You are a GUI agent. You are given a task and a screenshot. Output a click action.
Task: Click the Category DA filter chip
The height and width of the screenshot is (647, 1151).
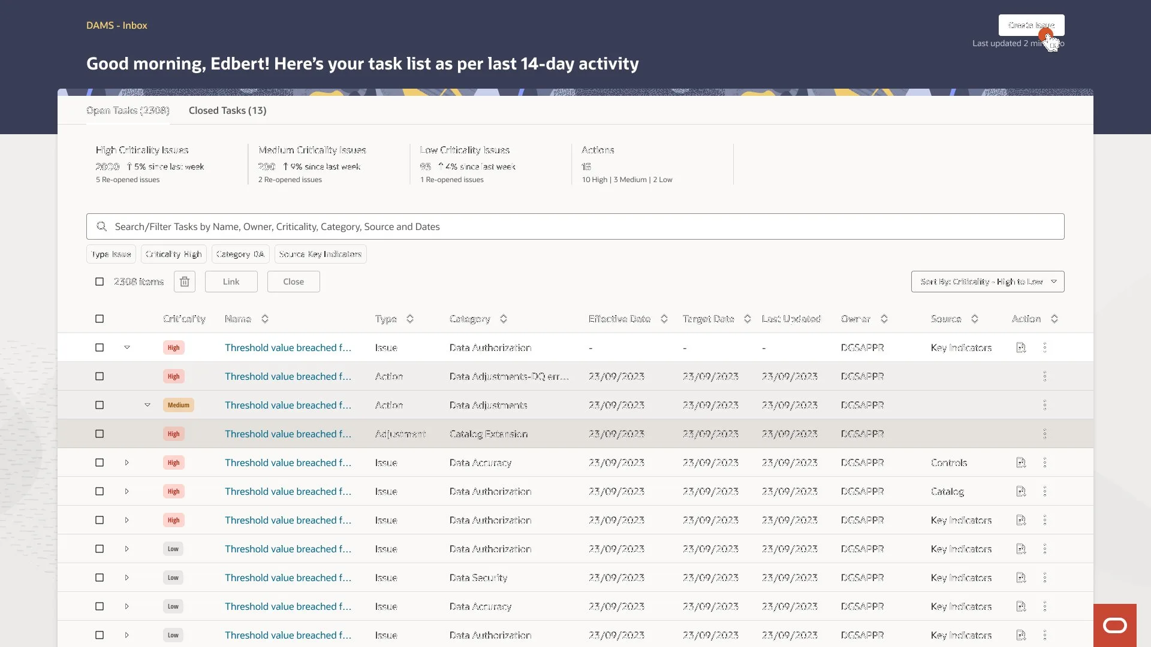pyautogui.click(x=240, y=254)
